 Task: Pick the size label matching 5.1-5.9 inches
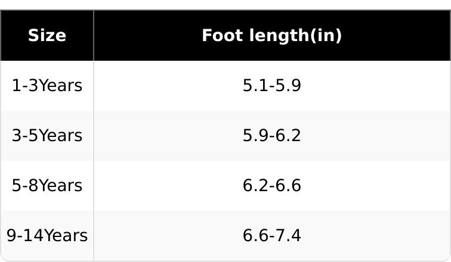click(47, 86)
